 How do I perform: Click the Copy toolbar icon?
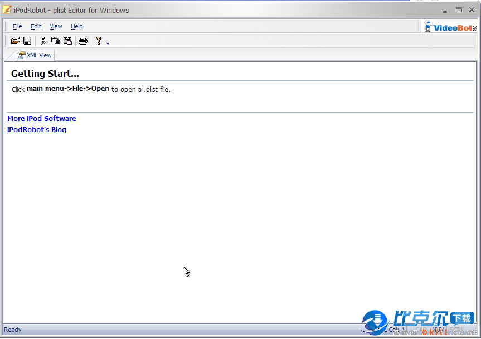[55, 41]
